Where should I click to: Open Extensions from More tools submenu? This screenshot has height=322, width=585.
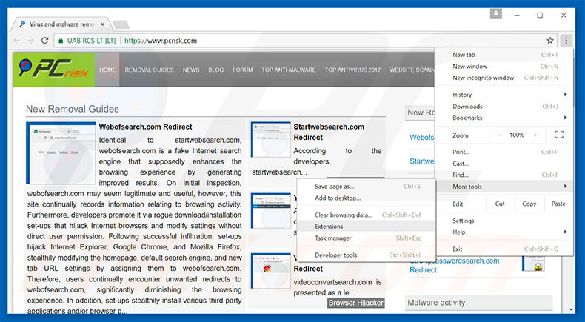click(367, 227)
